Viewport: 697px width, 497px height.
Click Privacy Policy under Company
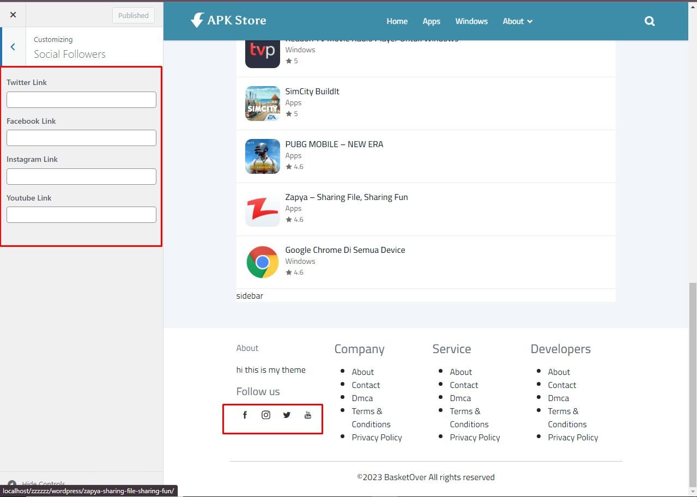377,438
